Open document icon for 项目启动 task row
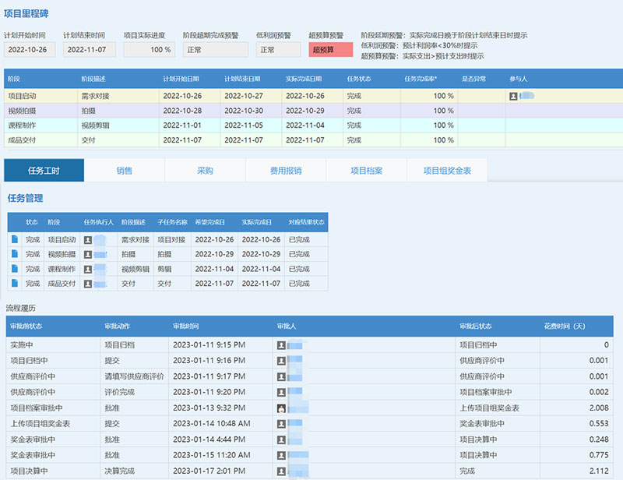 (x=14, y=240)
